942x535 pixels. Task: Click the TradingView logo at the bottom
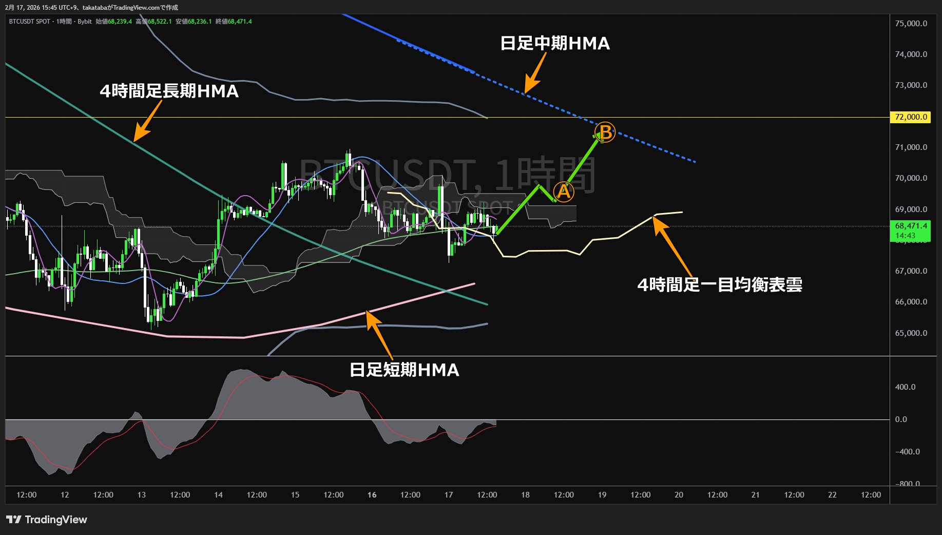[47, 520]
